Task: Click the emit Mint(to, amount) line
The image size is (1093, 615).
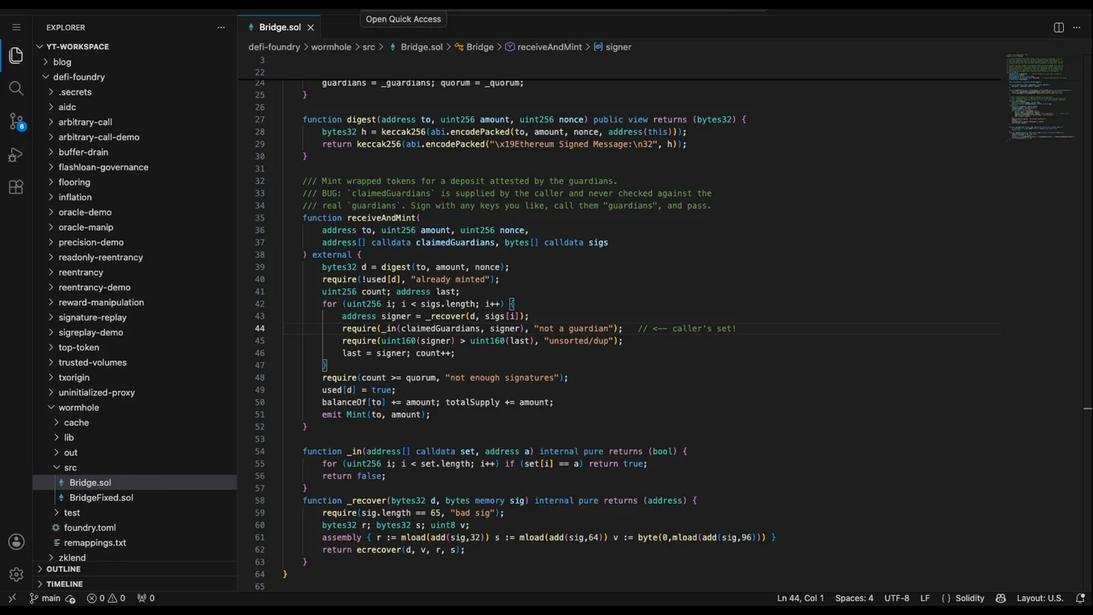Action: 376,415
